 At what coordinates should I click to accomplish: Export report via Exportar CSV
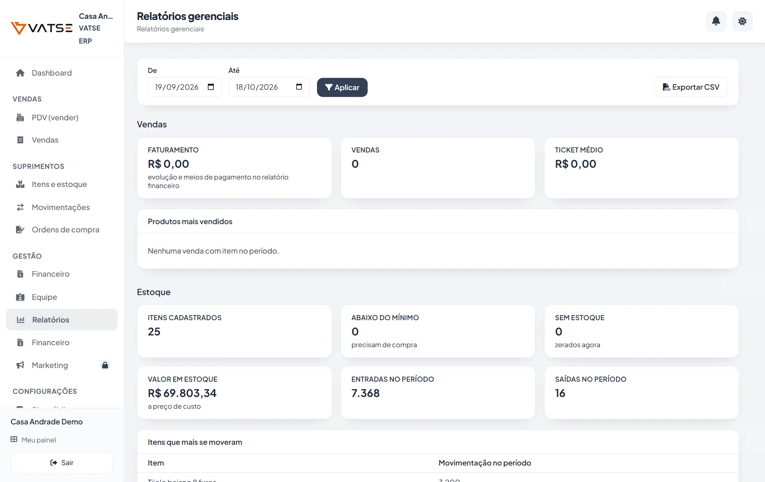coord(691,87)
